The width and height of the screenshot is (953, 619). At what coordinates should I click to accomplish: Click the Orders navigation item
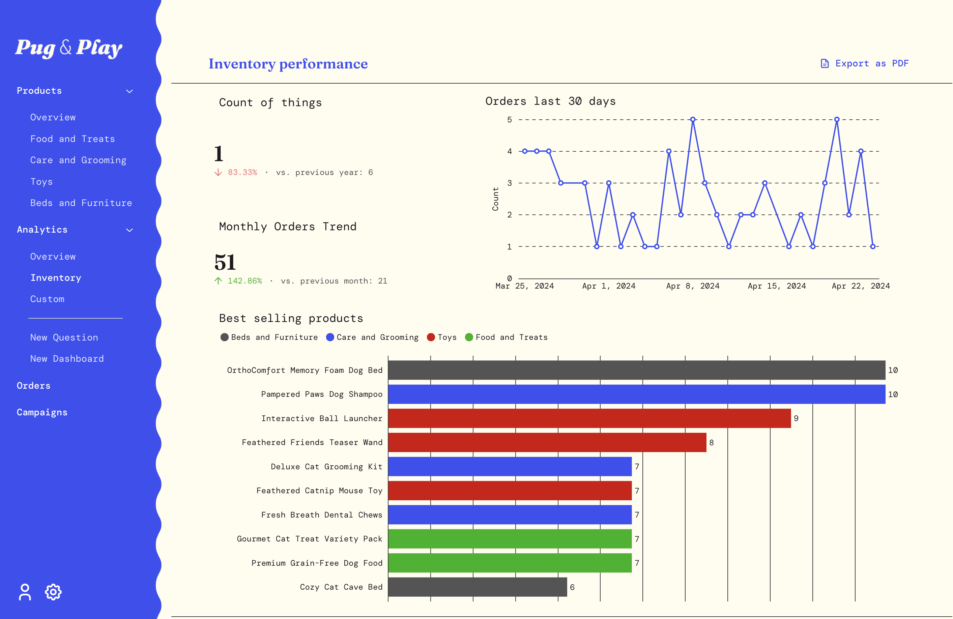point(34,385)
